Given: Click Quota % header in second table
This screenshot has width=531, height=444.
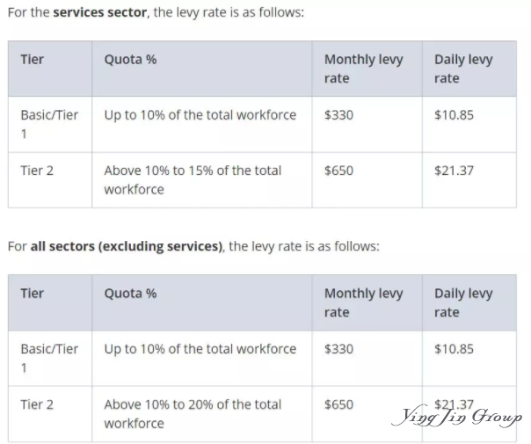Looking at the screenshot, I should tap(202, 302).
